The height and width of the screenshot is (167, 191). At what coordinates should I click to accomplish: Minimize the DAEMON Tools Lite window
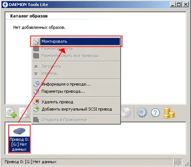(173, 5)
